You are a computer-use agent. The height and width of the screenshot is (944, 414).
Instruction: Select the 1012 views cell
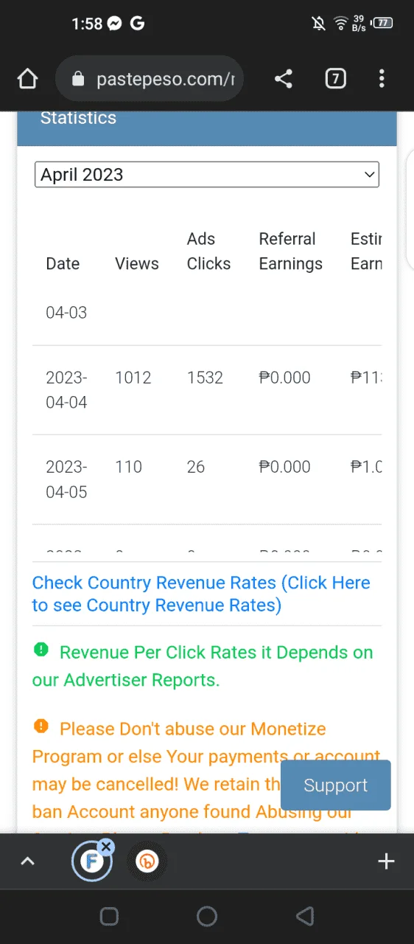pyautogui.click(x=133, y=378)
